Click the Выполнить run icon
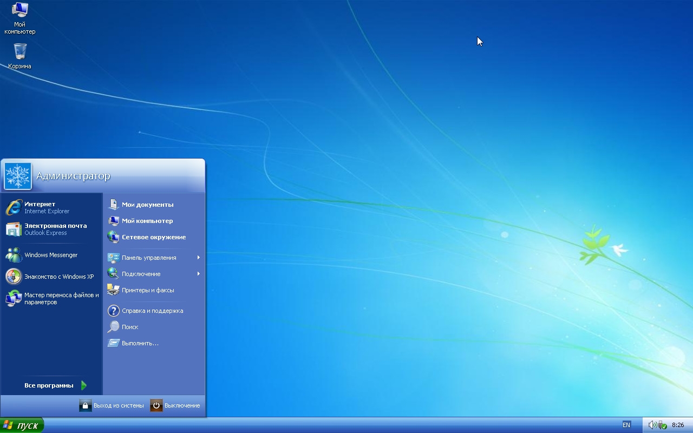Viewport: 693px width, 433px height. 113,343
